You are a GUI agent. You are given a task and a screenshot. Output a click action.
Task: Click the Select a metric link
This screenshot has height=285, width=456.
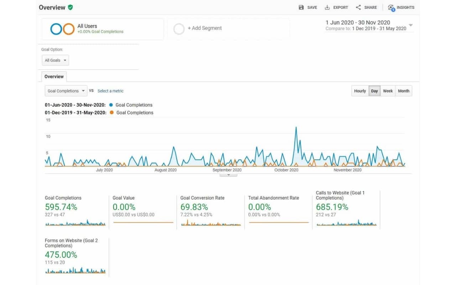click(110, 91)
